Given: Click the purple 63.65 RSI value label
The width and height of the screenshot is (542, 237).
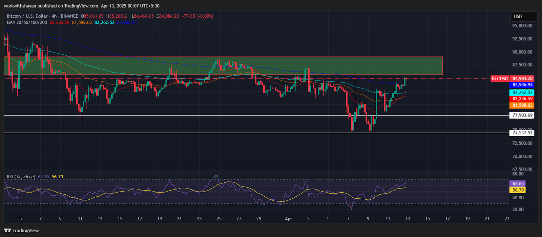Looking at the screenshot, I should point(518,183).
